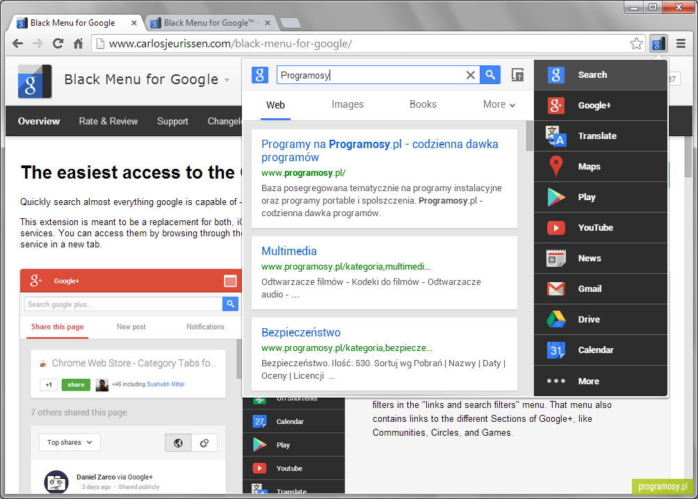Go to the browser home page
This screenshot has height=499, width=698.
(x=79, y=44)
